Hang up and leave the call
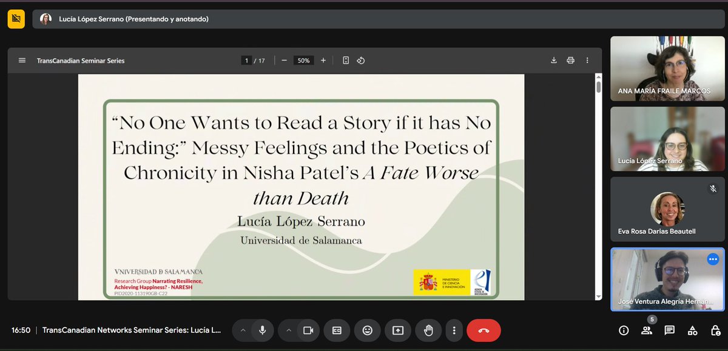Image resolution: width=728 pixels, height=351 pixels. click(482, 330)
